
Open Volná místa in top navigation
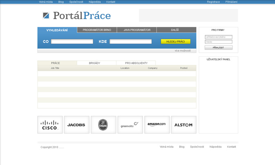[46, 2]
